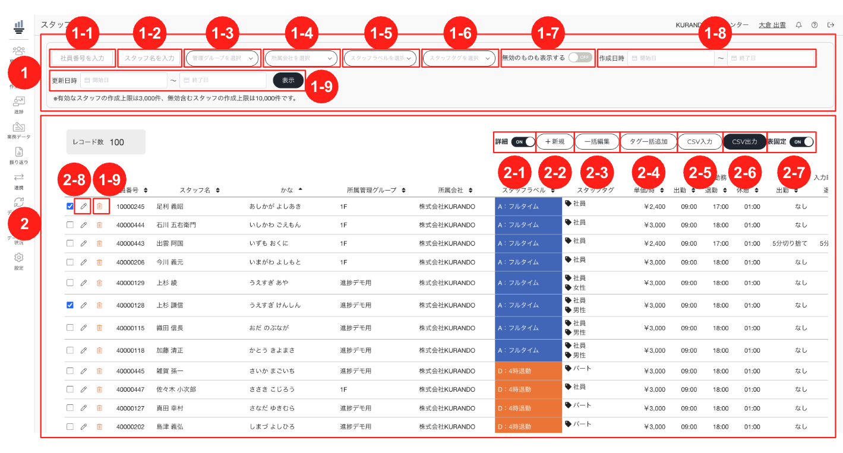The height and width of the screenshot is (453, 843).
Task: Check the checkbox for 出雲 阿国
Action: pyautogui.click(x=70, y=243)
